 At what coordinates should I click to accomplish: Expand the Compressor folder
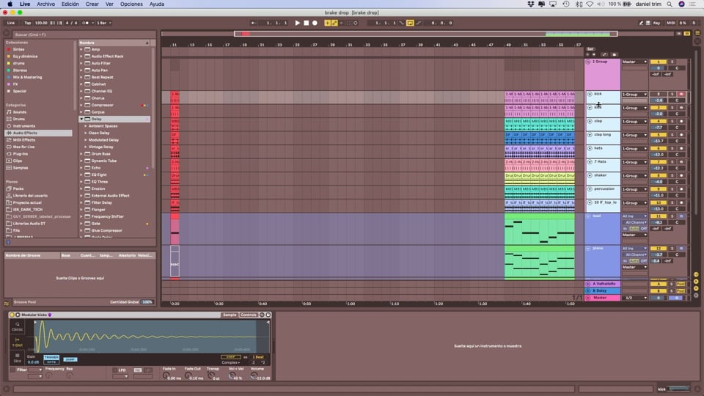coord(81,105)
